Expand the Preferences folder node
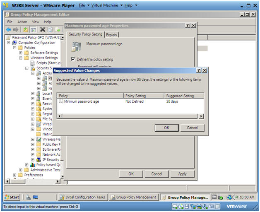The image size is (260, 212). 14,175
